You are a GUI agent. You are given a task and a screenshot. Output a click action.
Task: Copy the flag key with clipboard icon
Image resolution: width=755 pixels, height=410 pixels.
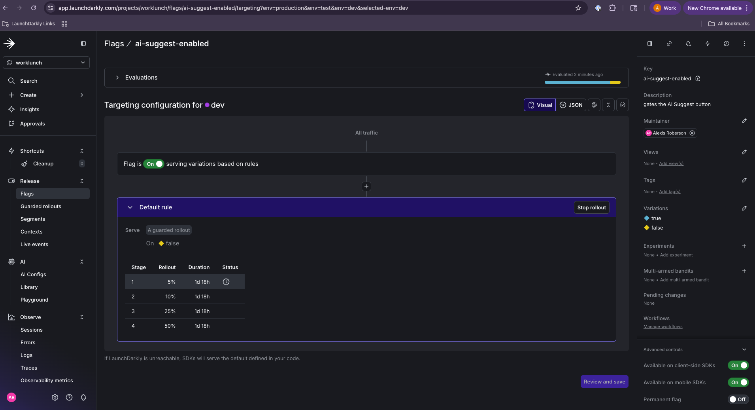coord(697,78)
